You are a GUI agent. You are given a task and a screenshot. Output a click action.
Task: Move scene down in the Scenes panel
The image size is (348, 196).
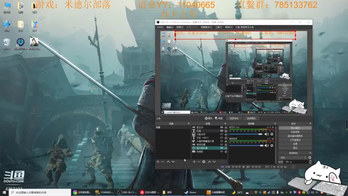pos(173,162)
